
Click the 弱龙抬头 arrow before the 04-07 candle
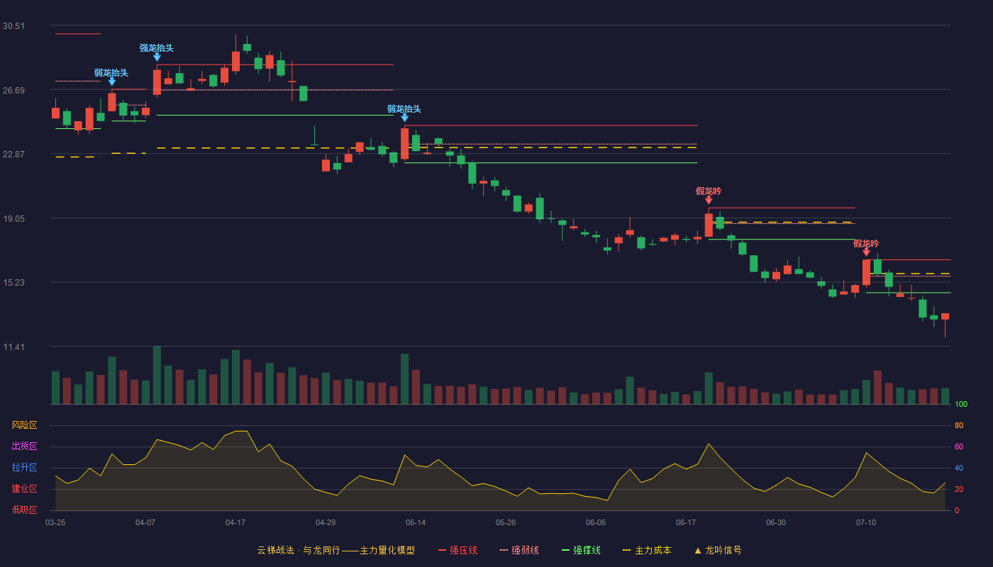click(111, 82)
